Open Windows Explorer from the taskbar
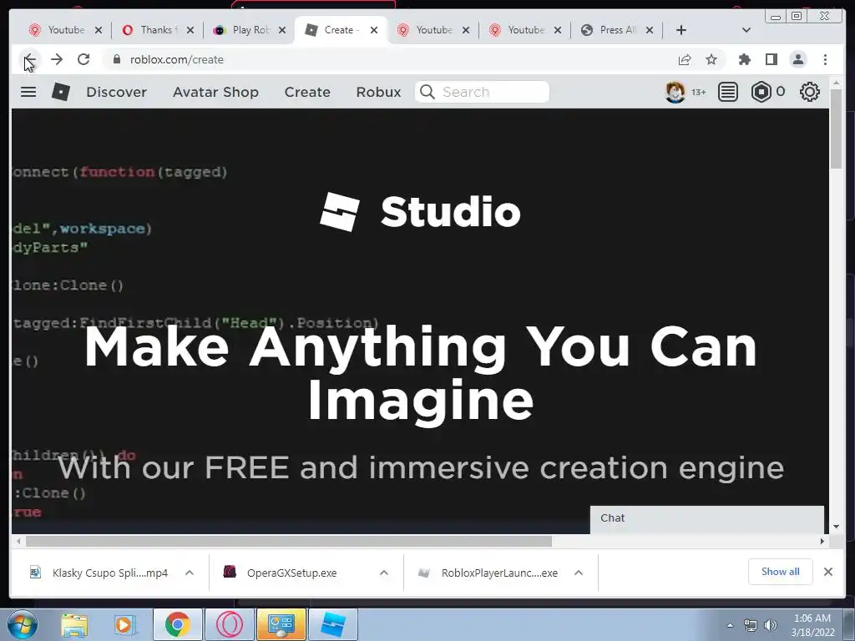855x641 pixels. tap(74, 624)
